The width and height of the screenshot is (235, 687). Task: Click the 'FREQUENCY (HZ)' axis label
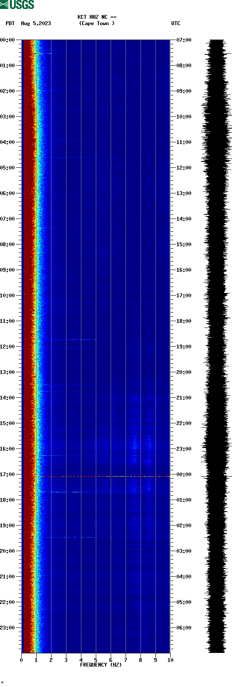pyautogui.click(x=101, y=665)
